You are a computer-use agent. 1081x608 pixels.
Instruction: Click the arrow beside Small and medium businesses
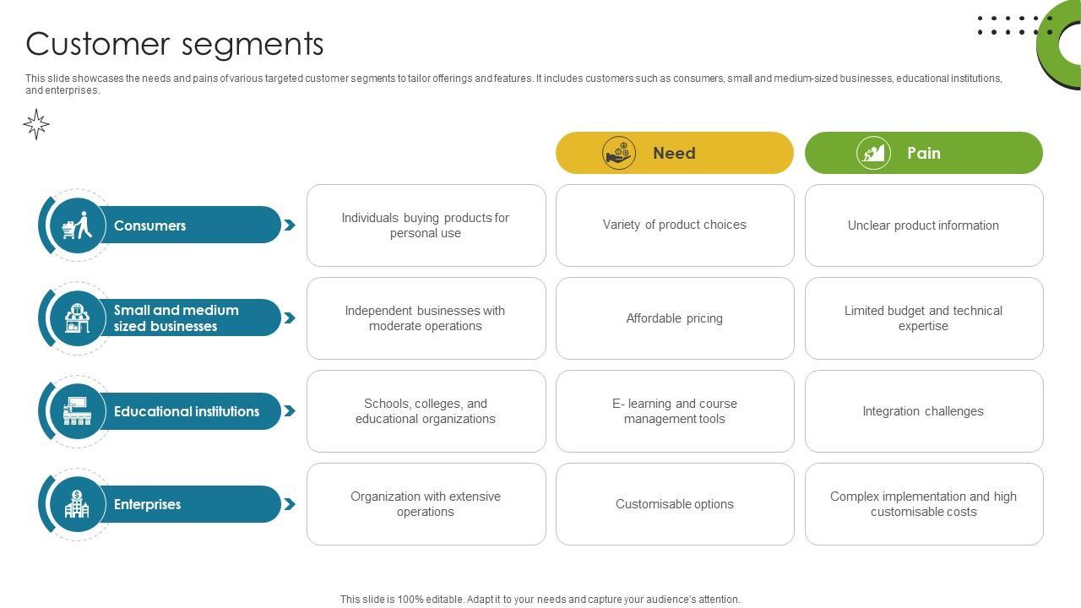(290, 318)
